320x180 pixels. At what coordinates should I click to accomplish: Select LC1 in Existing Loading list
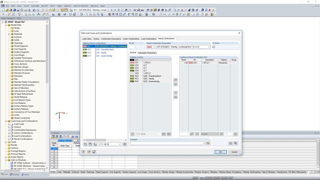click(x=150, y=60)
